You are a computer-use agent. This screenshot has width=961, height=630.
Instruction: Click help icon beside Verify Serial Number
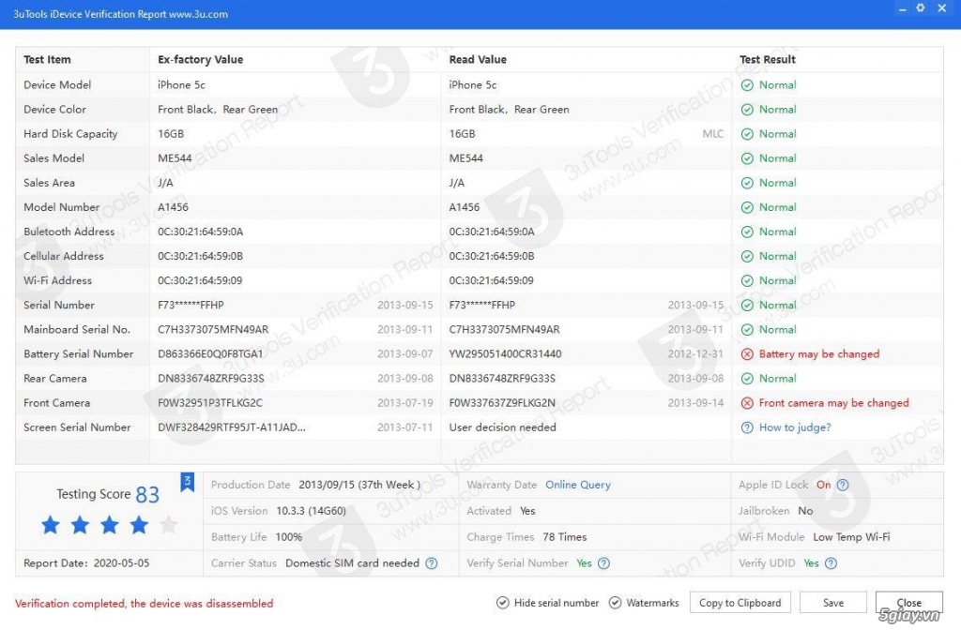(x=603, y=563)
